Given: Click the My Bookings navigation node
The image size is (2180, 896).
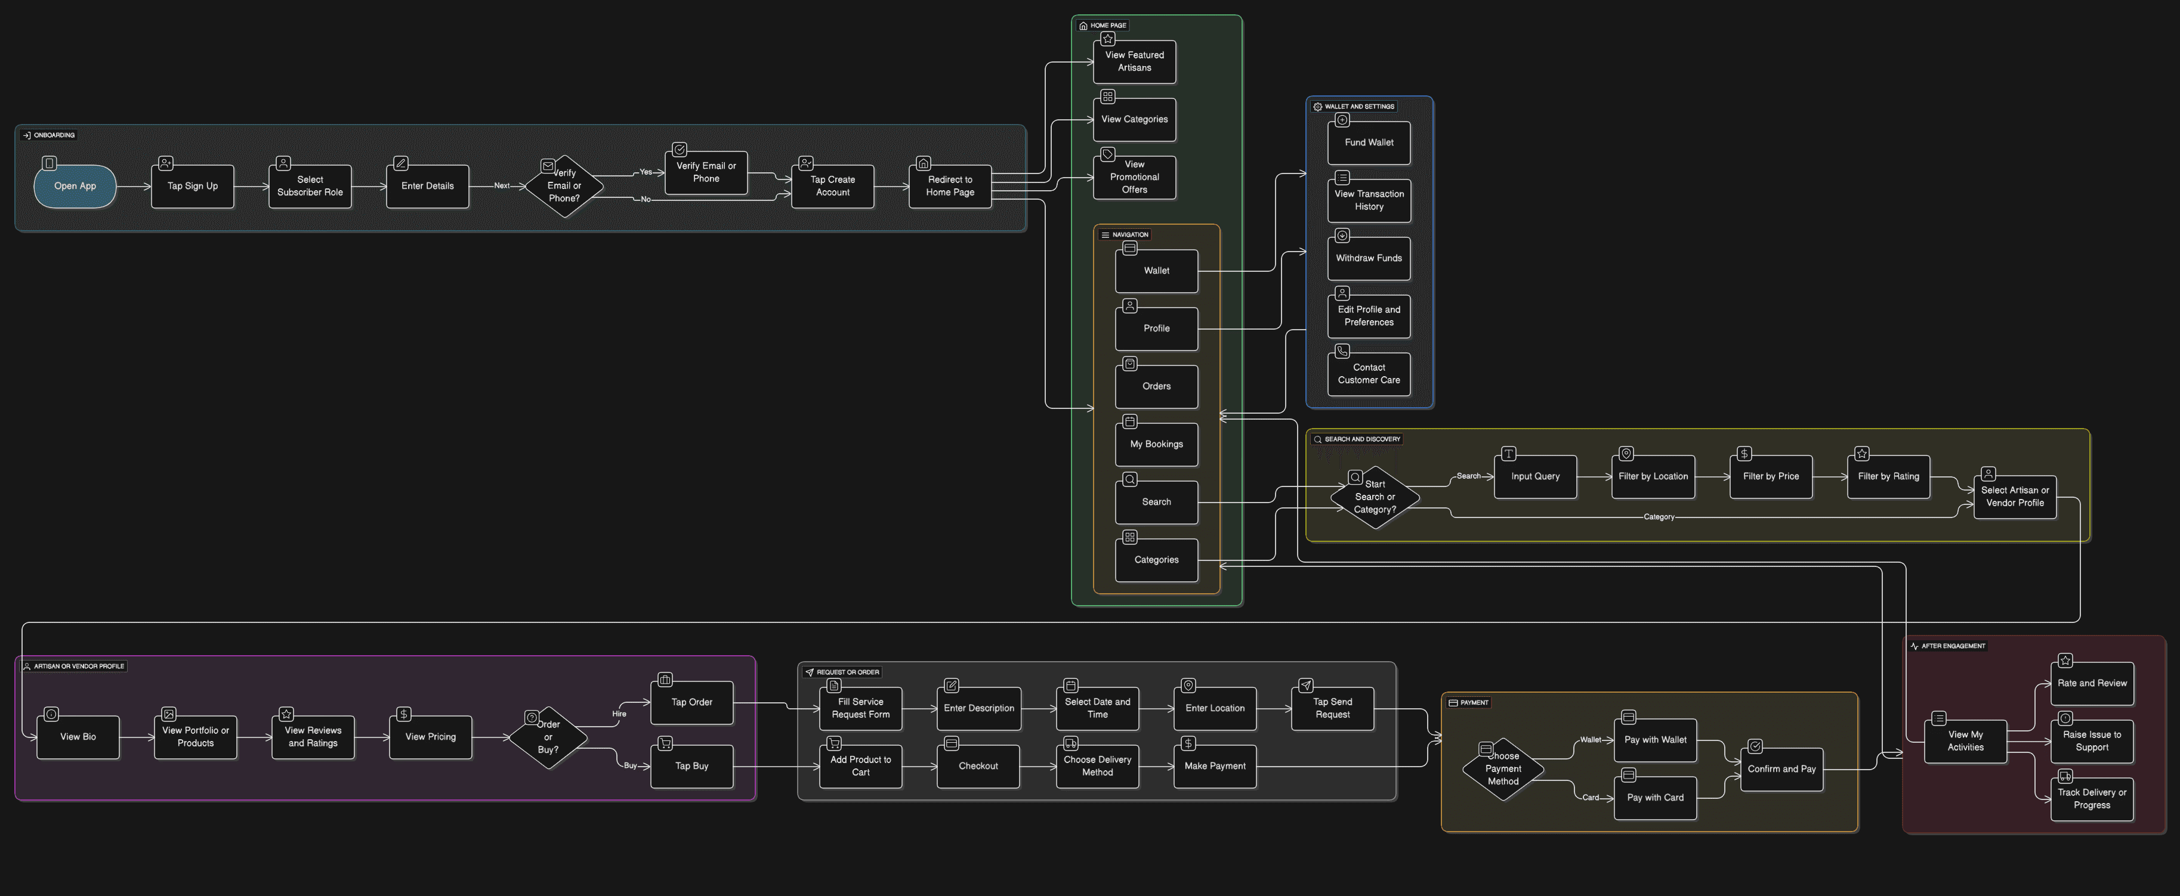Looking at the screenshot, I should click(1156, 445).
